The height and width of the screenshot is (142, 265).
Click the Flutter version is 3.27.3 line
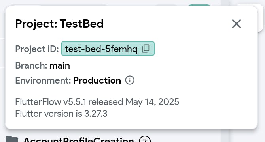tap(61, 114)
